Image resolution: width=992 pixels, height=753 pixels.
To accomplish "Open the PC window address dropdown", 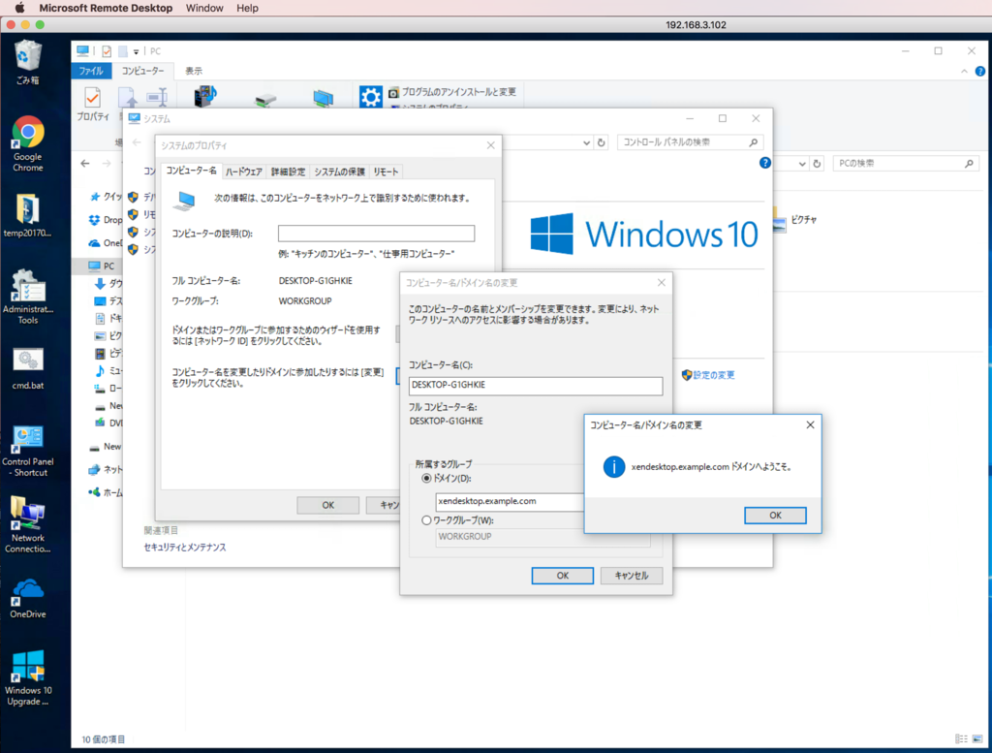I will (802, 163).
